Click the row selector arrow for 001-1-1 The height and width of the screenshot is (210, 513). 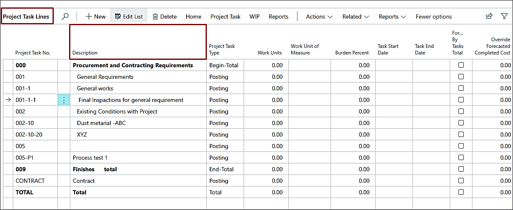pyautogui.click(x=8, y=100)
